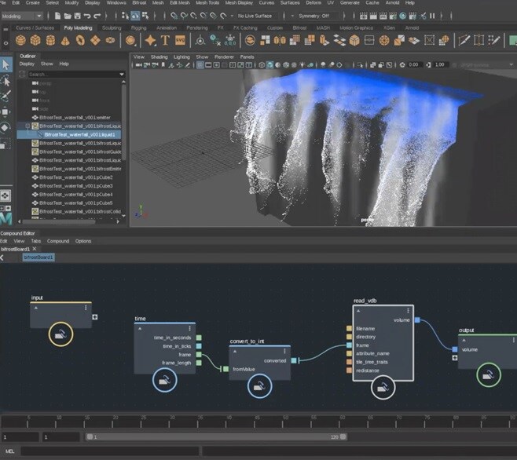Viewport: 517px width, 460px height.
Task: Click the text 'T' icon on shelf
Action: pos(166,40)
